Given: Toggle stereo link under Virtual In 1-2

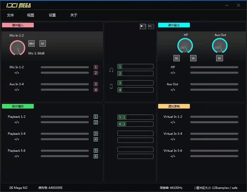Looking at the screenshot, I should coord(173,122).
